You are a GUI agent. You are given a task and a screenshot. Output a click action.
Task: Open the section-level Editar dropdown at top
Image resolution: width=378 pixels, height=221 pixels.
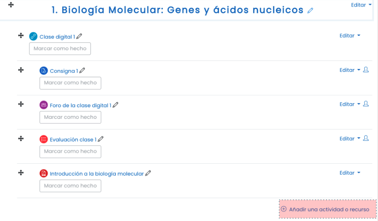click(361, 5)
